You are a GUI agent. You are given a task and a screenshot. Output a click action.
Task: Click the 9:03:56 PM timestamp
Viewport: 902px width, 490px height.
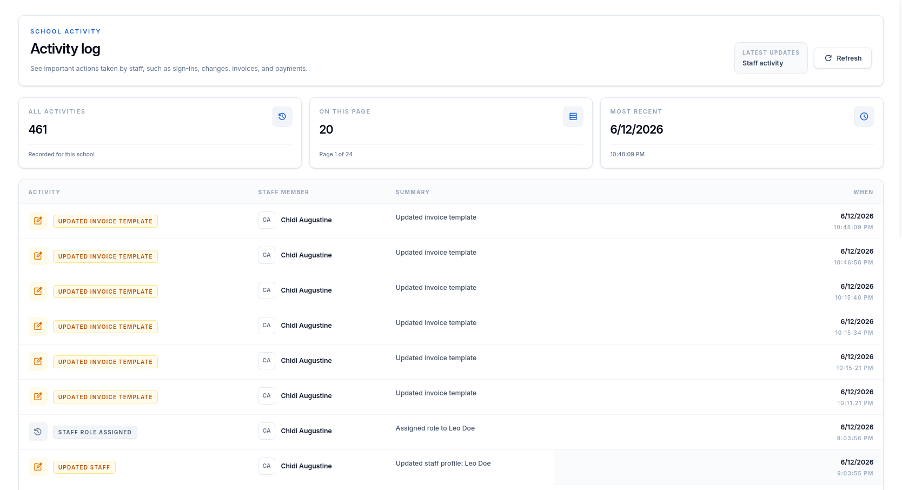855,438
